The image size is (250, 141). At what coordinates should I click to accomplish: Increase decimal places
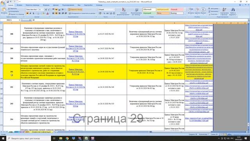point(111,13)
